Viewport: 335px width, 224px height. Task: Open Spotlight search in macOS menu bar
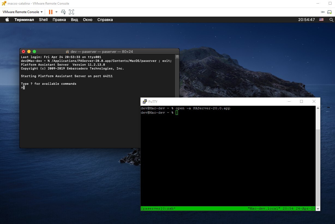tap(331, 20)
